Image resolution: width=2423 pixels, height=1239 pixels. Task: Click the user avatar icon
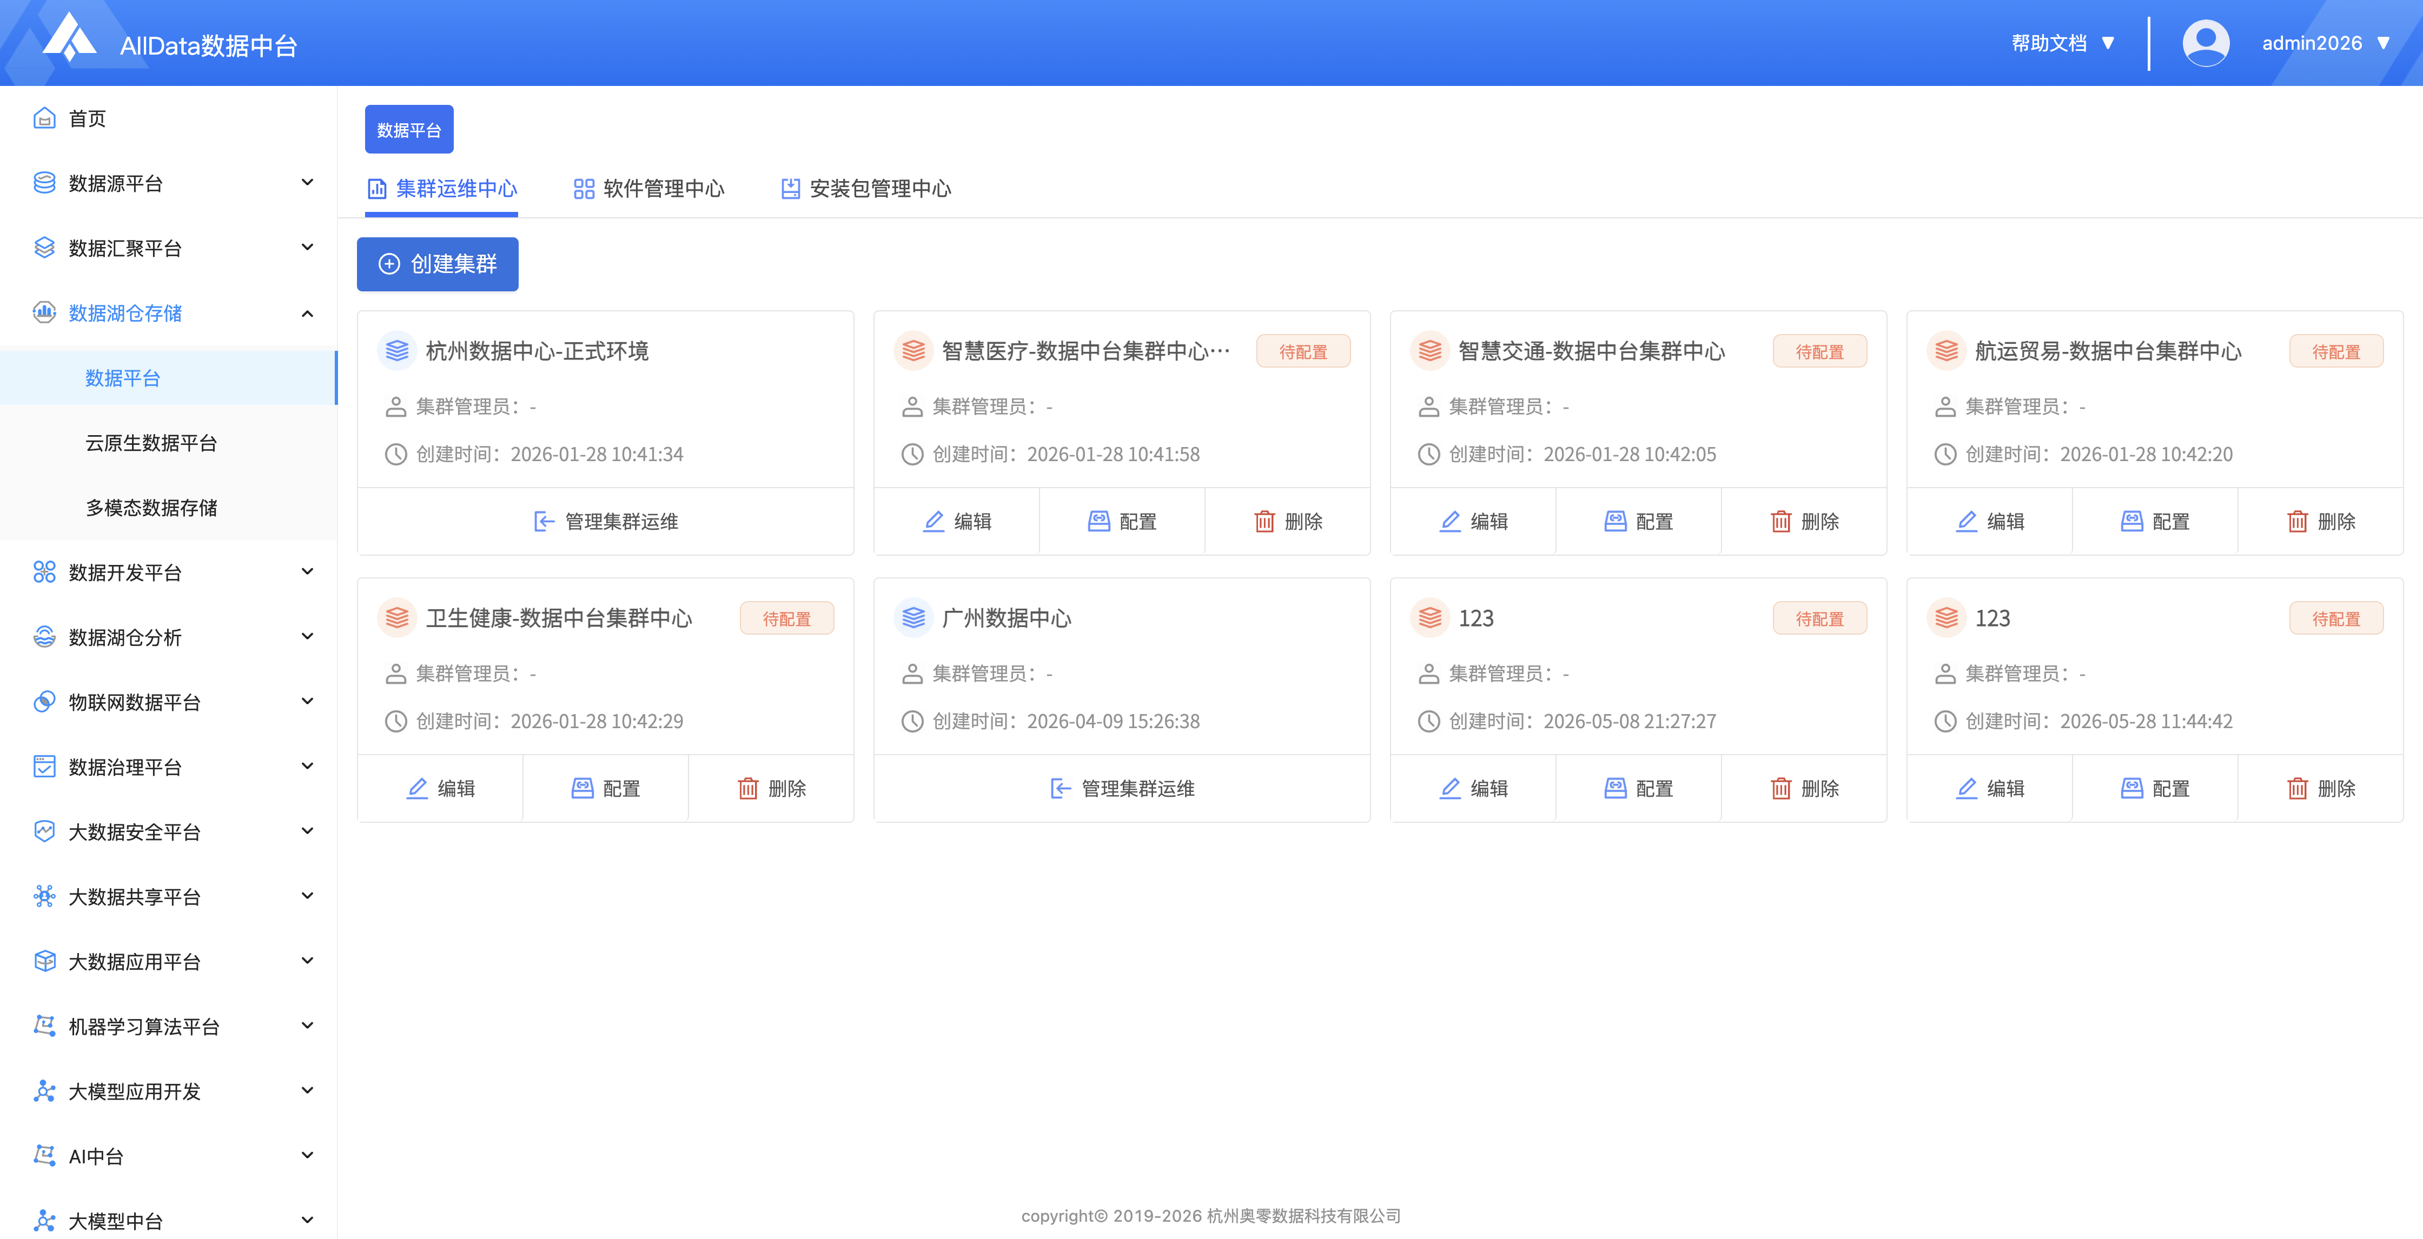pos(2206,43)
